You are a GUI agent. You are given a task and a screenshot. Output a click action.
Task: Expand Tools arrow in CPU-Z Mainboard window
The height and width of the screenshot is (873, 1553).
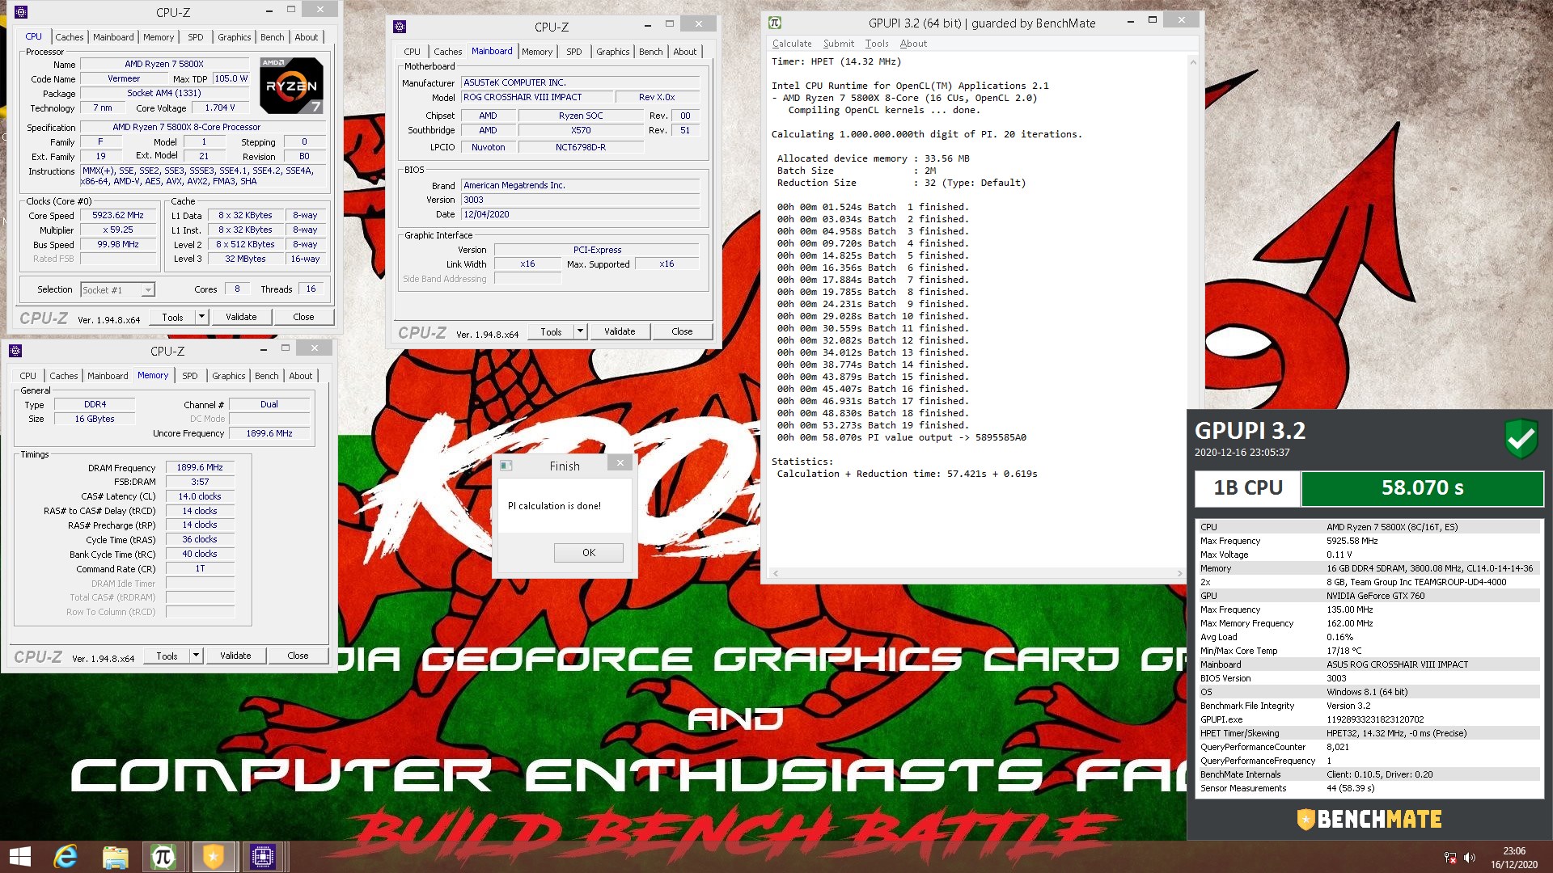(x=580, y=331)
